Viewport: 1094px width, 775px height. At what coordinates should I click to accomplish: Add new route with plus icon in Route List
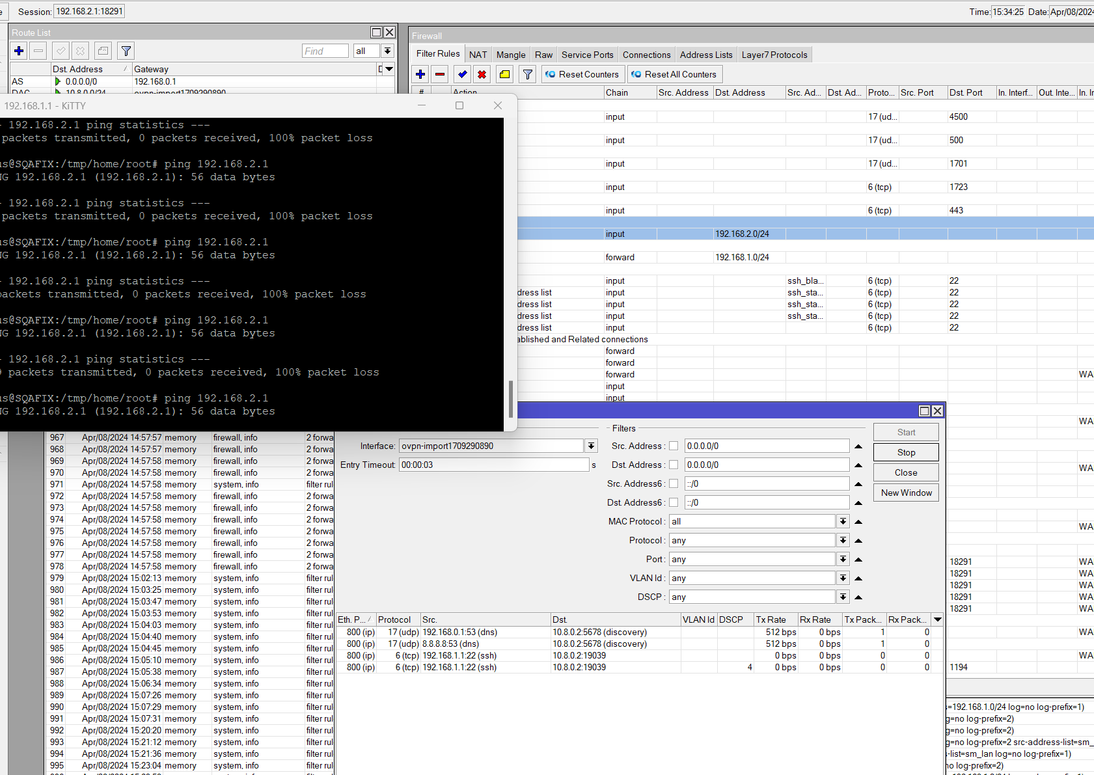(x=19, y=51)
